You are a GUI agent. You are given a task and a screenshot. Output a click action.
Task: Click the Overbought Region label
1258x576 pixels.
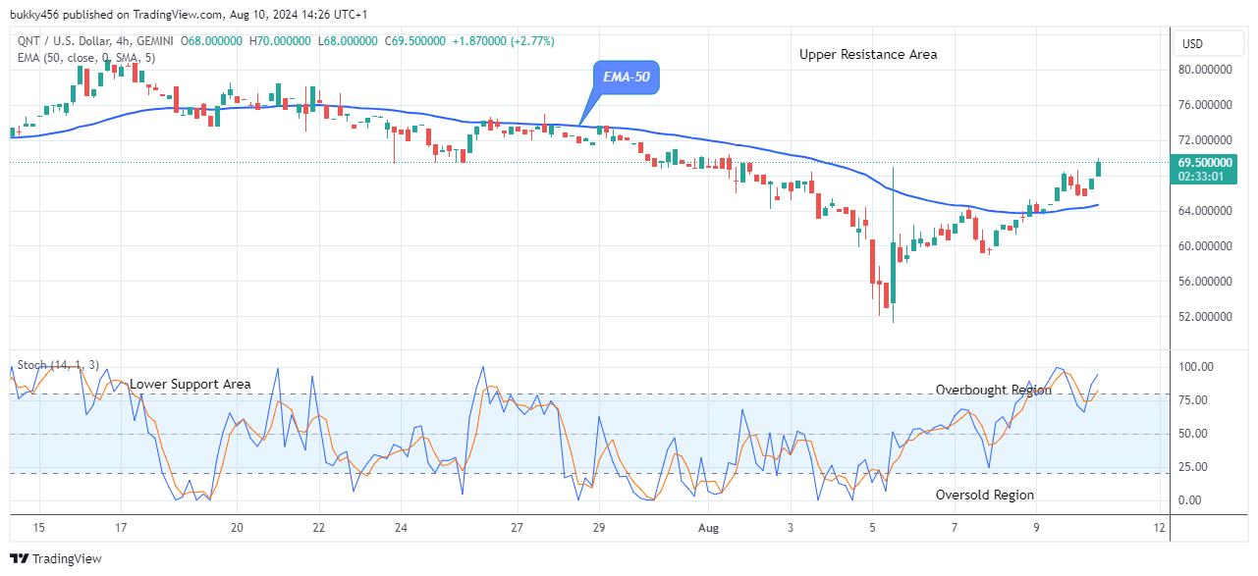pyautogui.click(x=993, y=390)
